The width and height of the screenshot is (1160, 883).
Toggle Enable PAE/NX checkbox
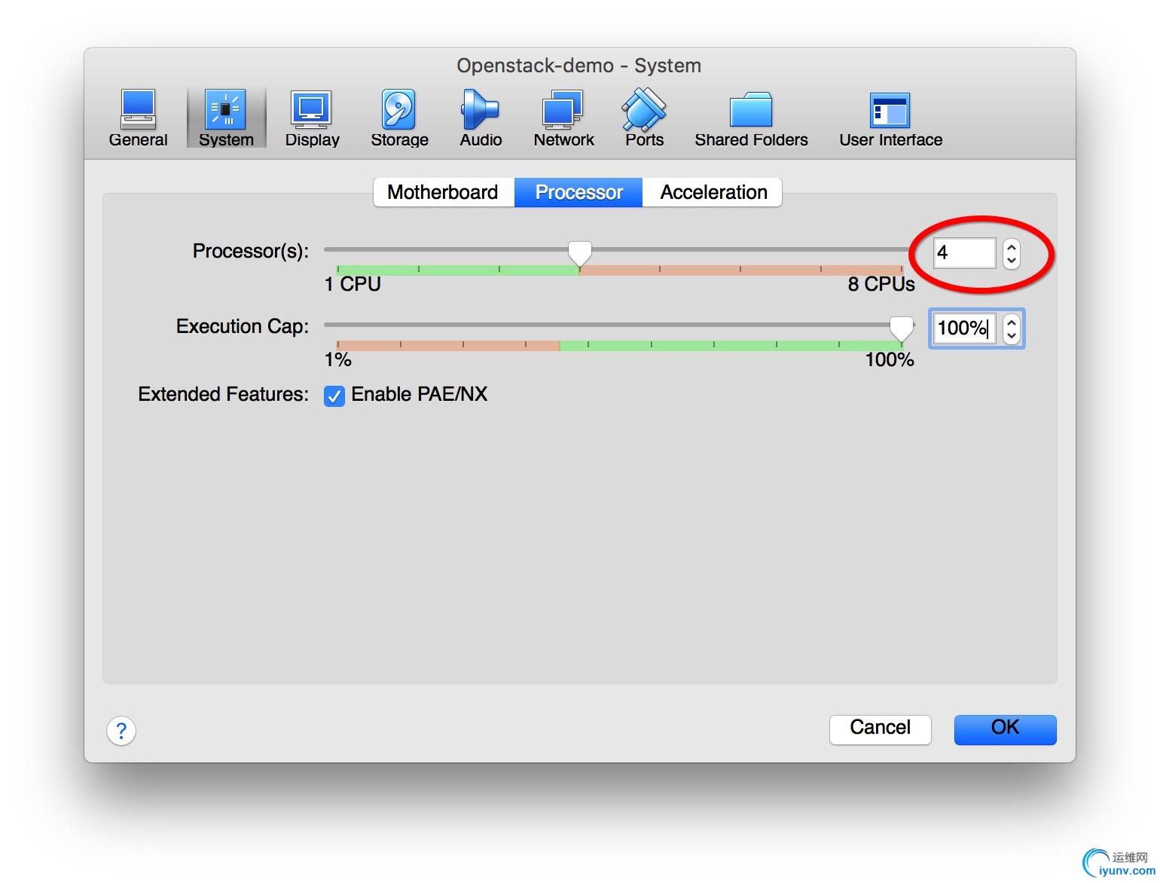coord(334,395)
